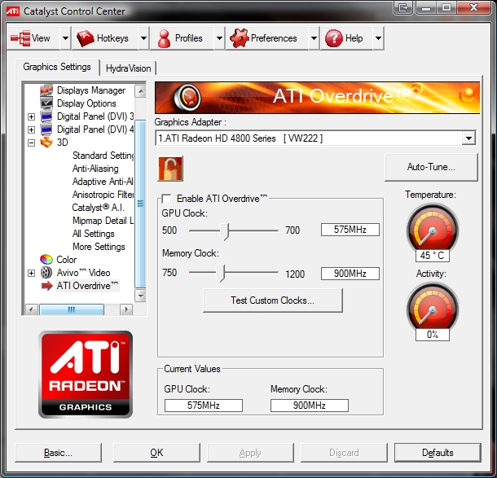Click the OK button

tap(156, 453)
